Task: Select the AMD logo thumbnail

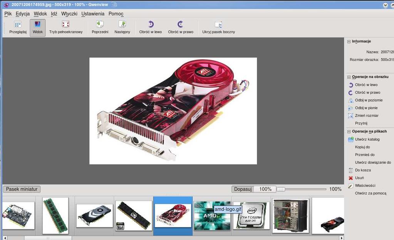Action: (212, 216)
